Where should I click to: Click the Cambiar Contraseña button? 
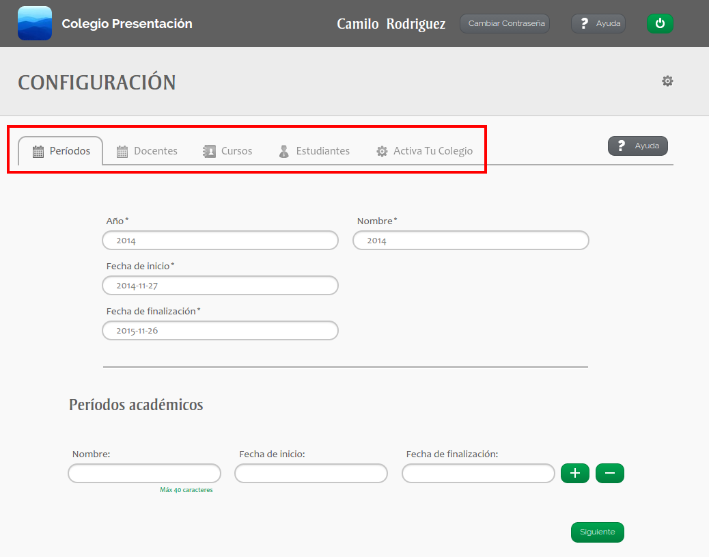coord(505,23)
